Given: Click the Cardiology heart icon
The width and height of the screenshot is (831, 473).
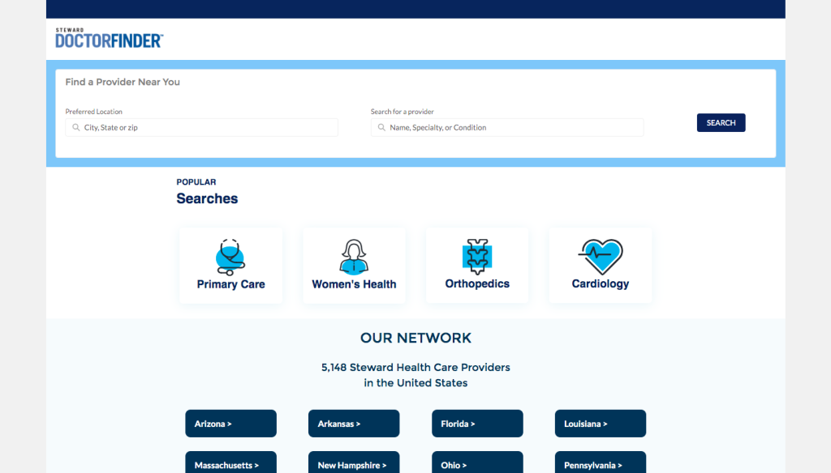Looking at the screenshot, I should pyautogui.click(x=601, y=257).
